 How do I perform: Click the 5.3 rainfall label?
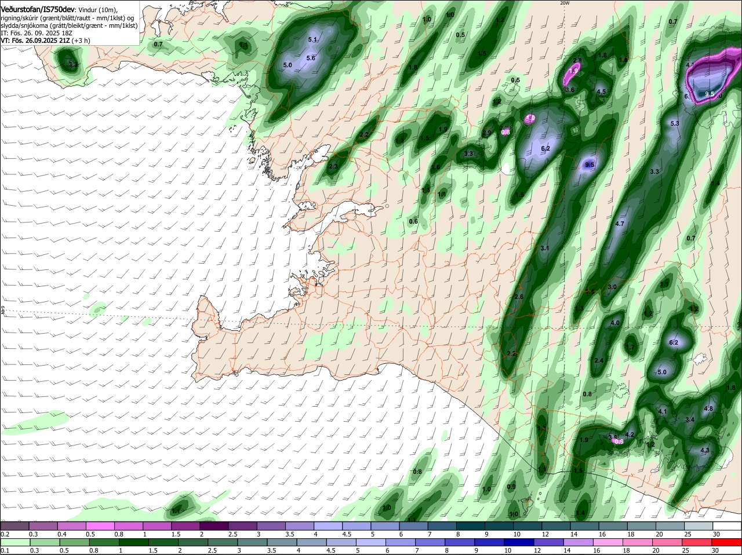tap(675, 123)
